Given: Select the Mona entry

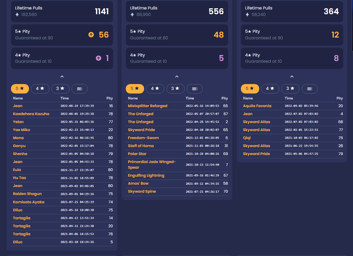Looking at the screenshot, I should click(x=62, y=138).
